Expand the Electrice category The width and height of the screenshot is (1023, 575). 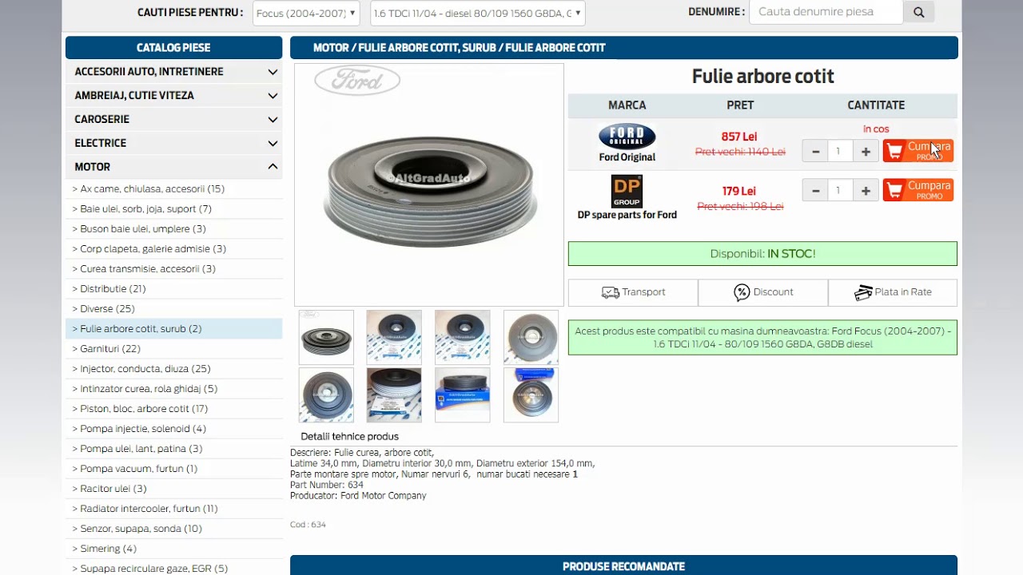pyautogui.click(x=173, y=143)
